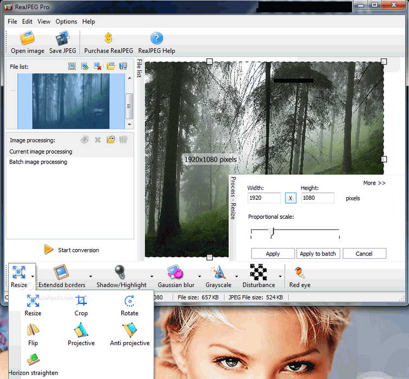Expand dropdown arrow next to Gaussian blur
Screen dimensions: 409x379
[x=199, y=276]
